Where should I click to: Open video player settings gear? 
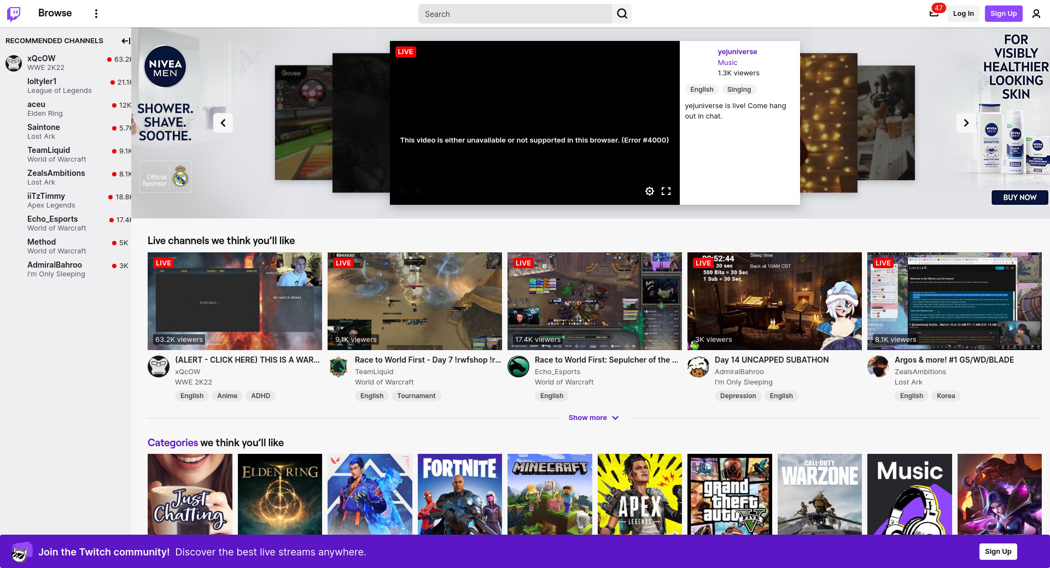[x=649, y=191]
